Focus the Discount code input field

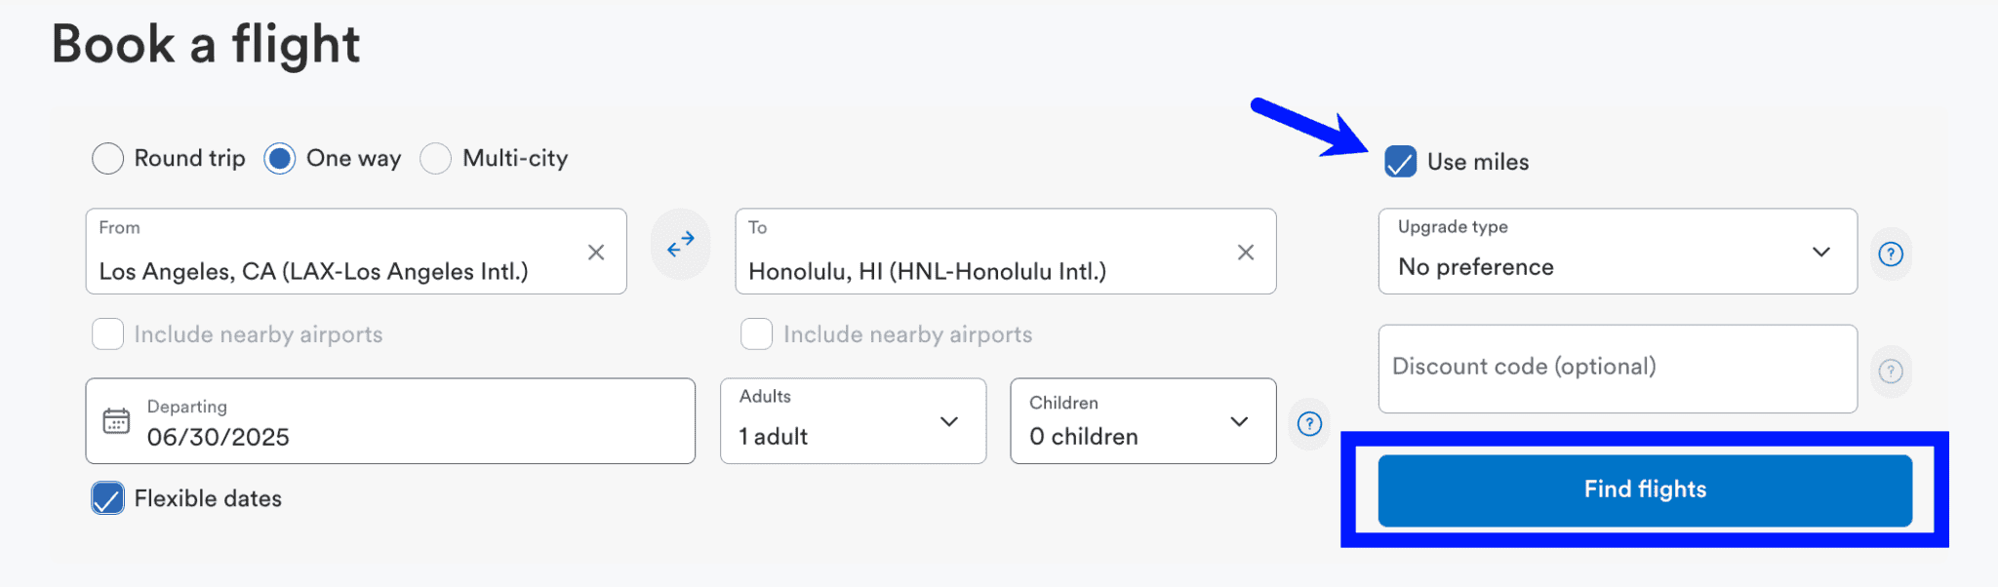click(1617, 369)
